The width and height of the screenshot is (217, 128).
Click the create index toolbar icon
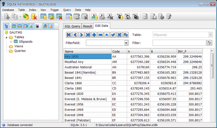pyautogui.click(x=69, y=16)
